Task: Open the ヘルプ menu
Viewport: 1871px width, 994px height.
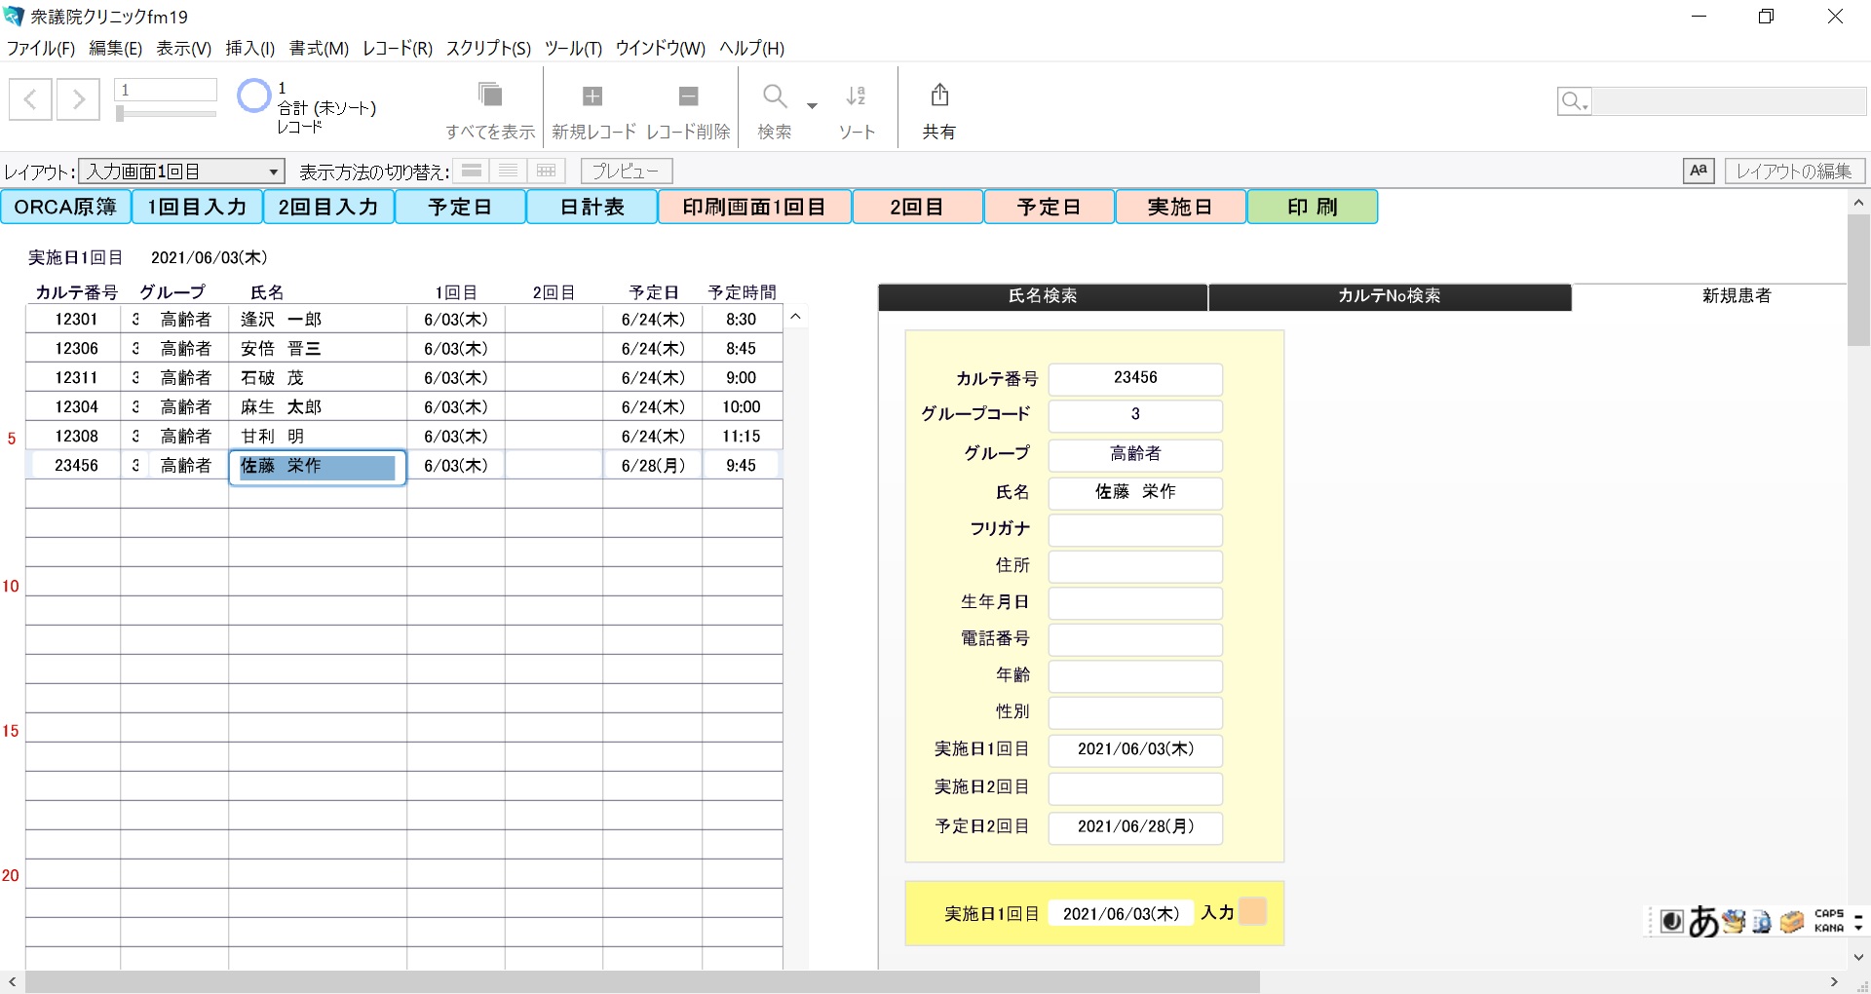Action: point(751,48)
